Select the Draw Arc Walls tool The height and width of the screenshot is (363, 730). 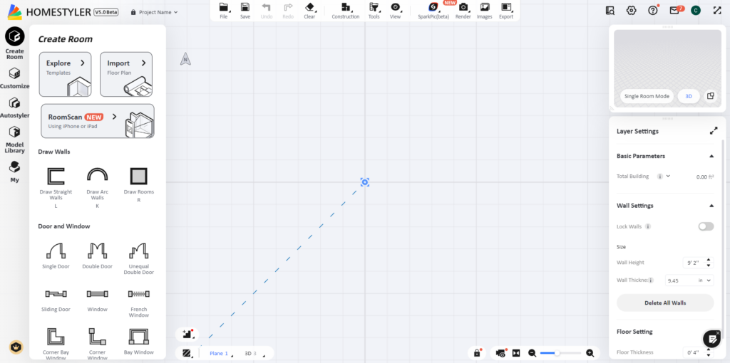pyautogui.click(x=97, y=176)
